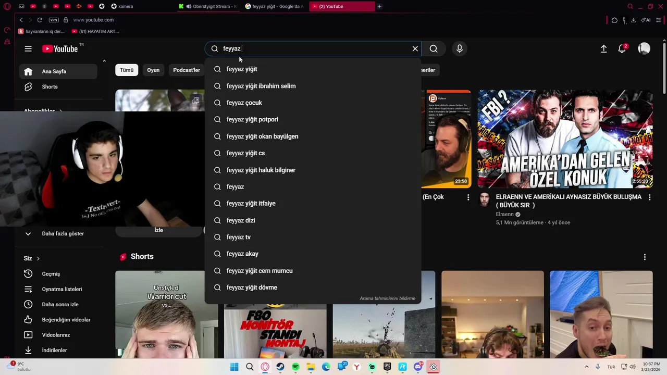Open the Elraenn channel name link
This screenshot has width=667, height=375.
tap(505, 214)
